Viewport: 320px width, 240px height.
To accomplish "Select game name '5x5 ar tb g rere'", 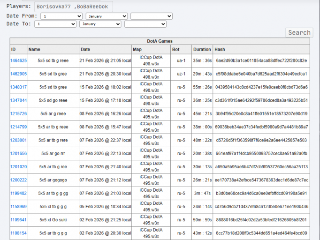I will pos(53,140).
